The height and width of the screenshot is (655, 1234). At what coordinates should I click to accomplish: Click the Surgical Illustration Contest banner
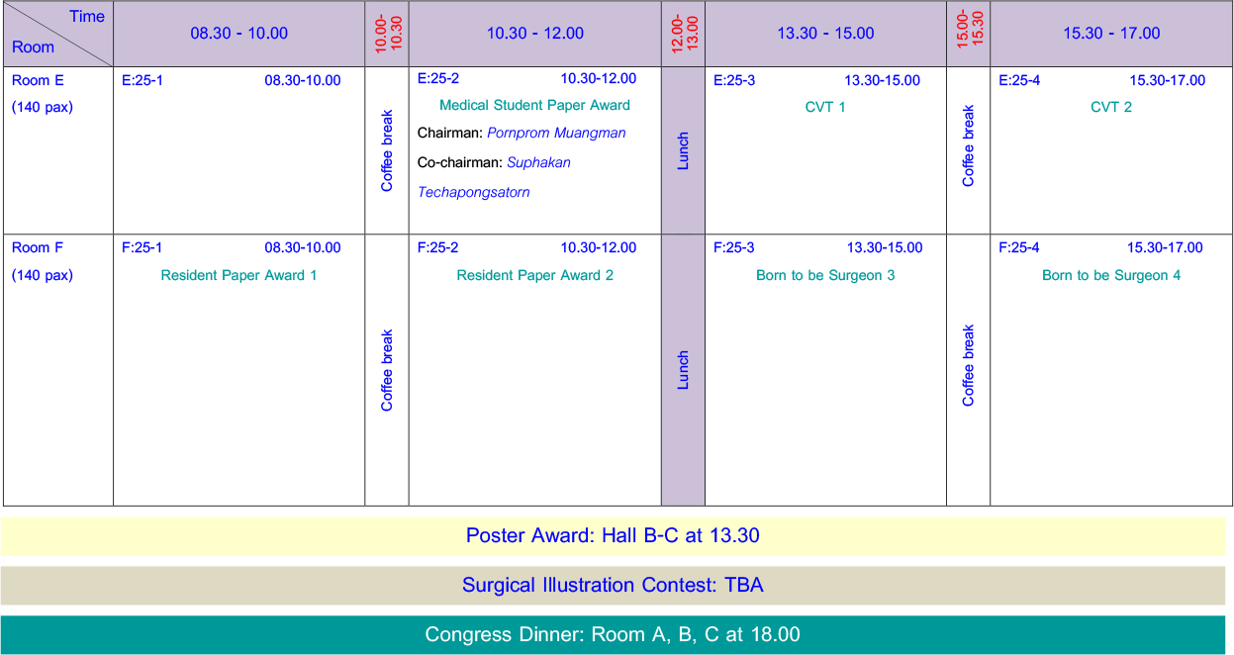613,585
